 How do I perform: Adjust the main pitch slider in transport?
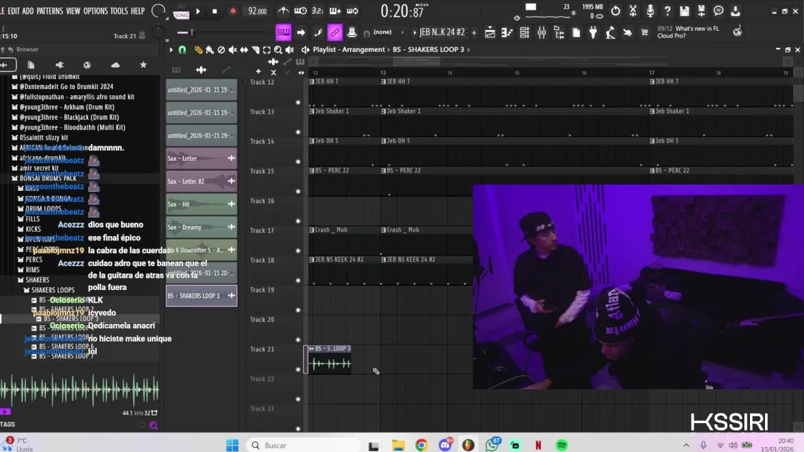(191, 33)
